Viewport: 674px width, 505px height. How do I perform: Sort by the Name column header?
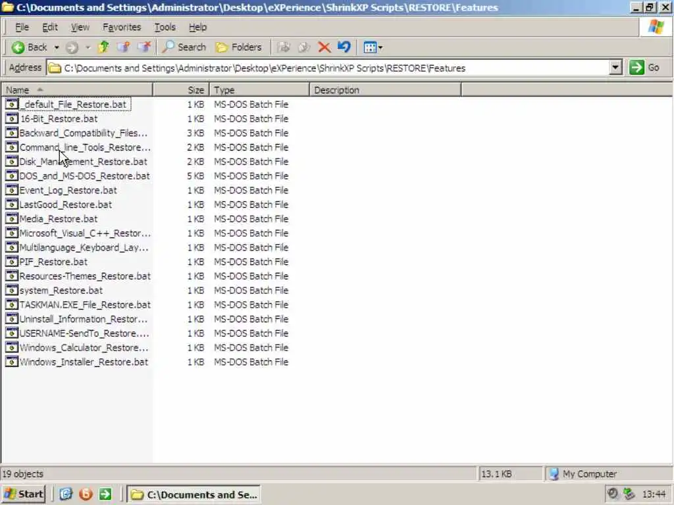click(x=76, y=89)
